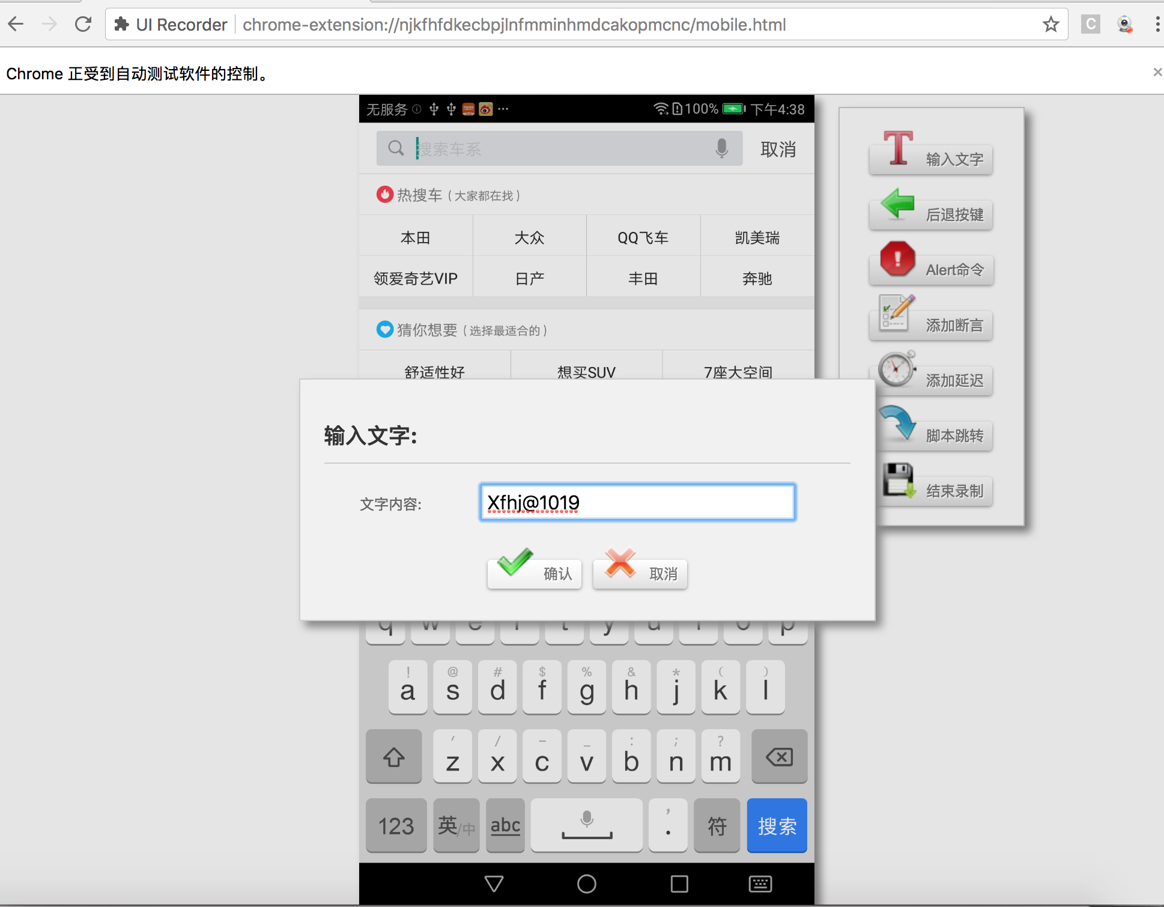The width and height of the screenshot is (1164, 907).
Task: Open the 符 symbols keyboard panel
Action: click(717, 826)
